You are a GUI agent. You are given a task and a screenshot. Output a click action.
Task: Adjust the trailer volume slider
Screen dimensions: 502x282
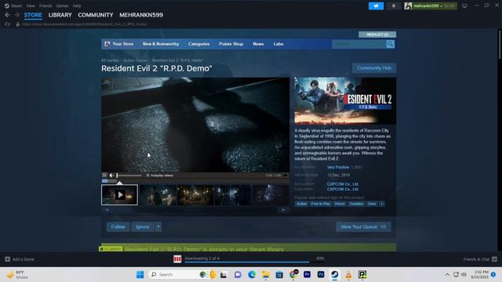pyautogui.click(x=129, y=175)
